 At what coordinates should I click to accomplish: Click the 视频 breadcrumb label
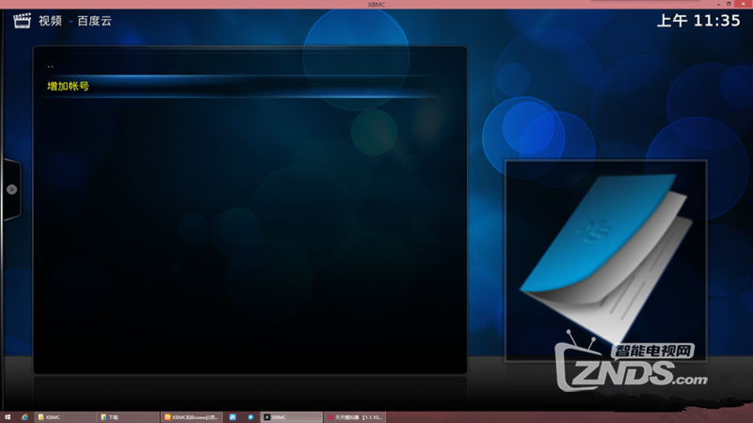(50, 21)
